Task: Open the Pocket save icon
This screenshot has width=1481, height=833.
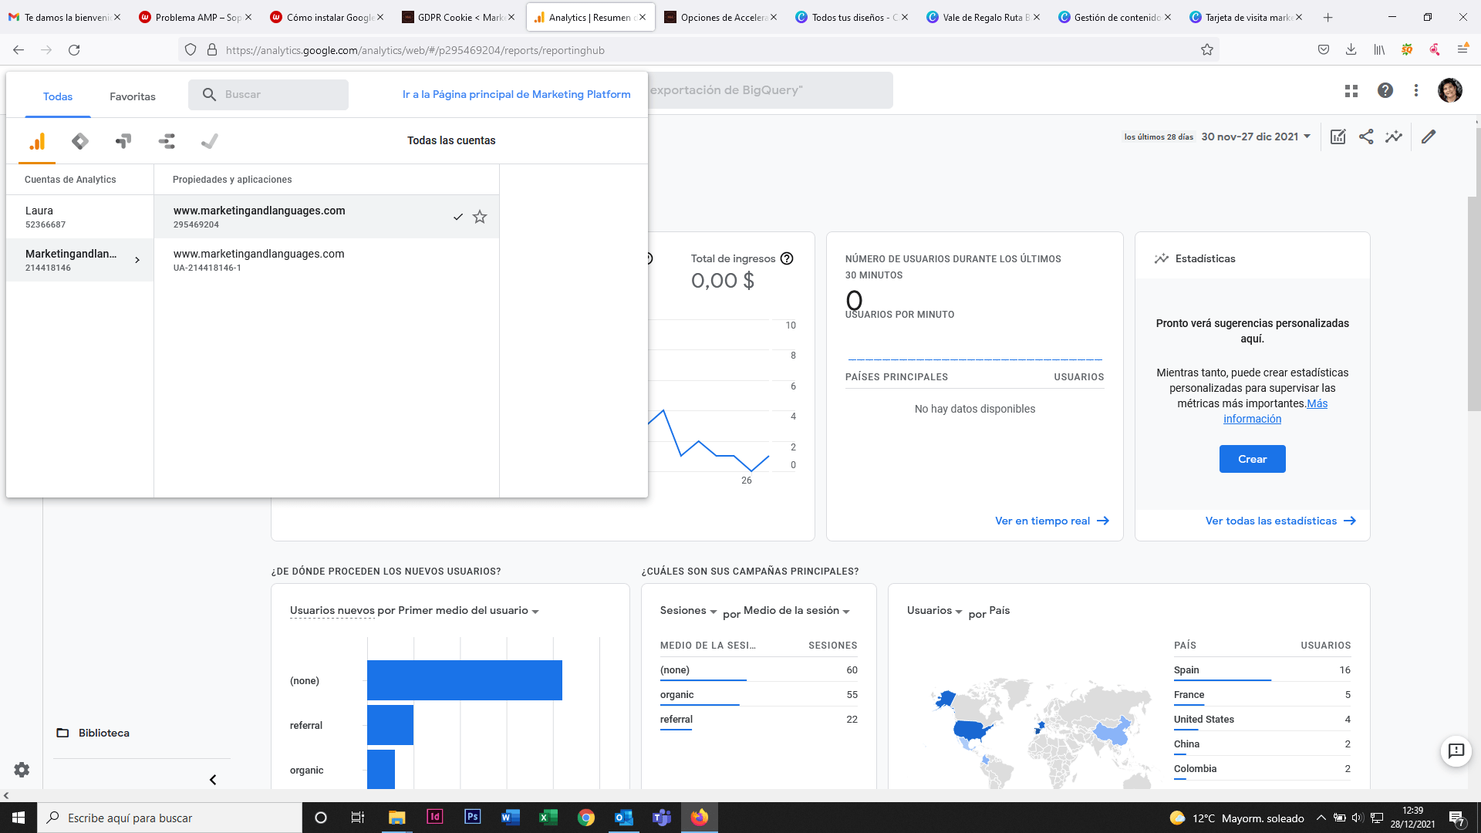Action: tap(1324, 50)
